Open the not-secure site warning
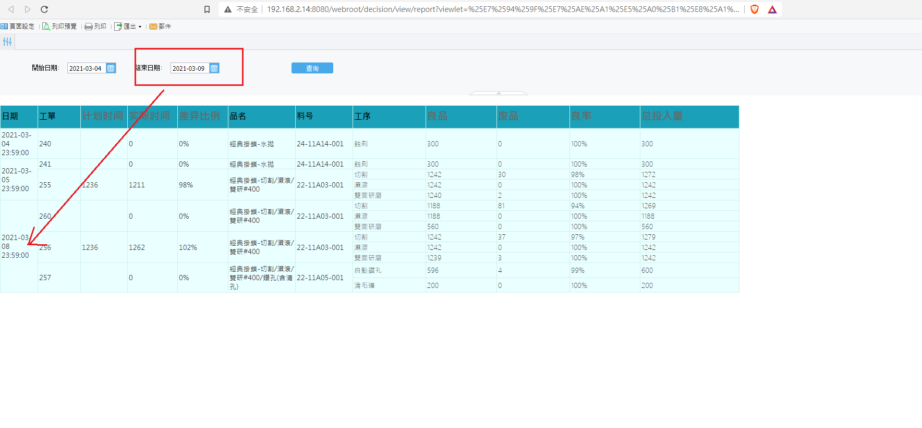The image size is (922, 428). click(241, 9)
